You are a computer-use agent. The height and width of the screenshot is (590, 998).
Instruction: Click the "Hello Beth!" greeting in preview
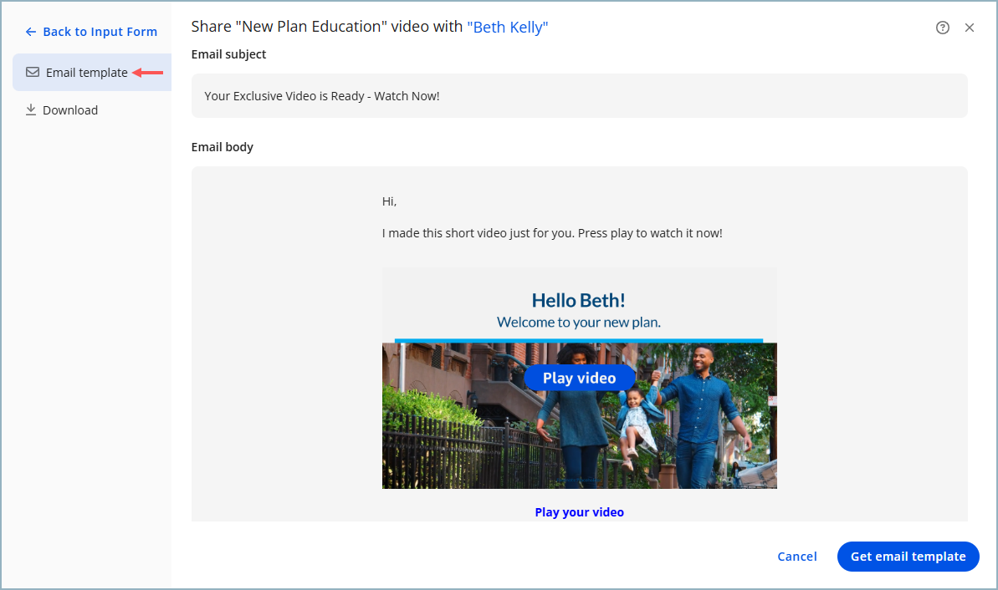coord(578,299)
